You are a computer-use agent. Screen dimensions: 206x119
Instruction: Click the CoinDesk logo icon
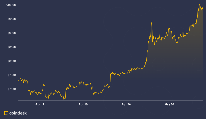point(6,113)
